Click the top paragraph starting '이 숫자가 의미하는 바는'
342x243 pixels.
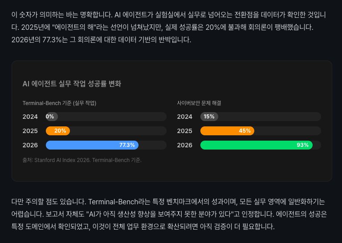(x=169, y=27)
